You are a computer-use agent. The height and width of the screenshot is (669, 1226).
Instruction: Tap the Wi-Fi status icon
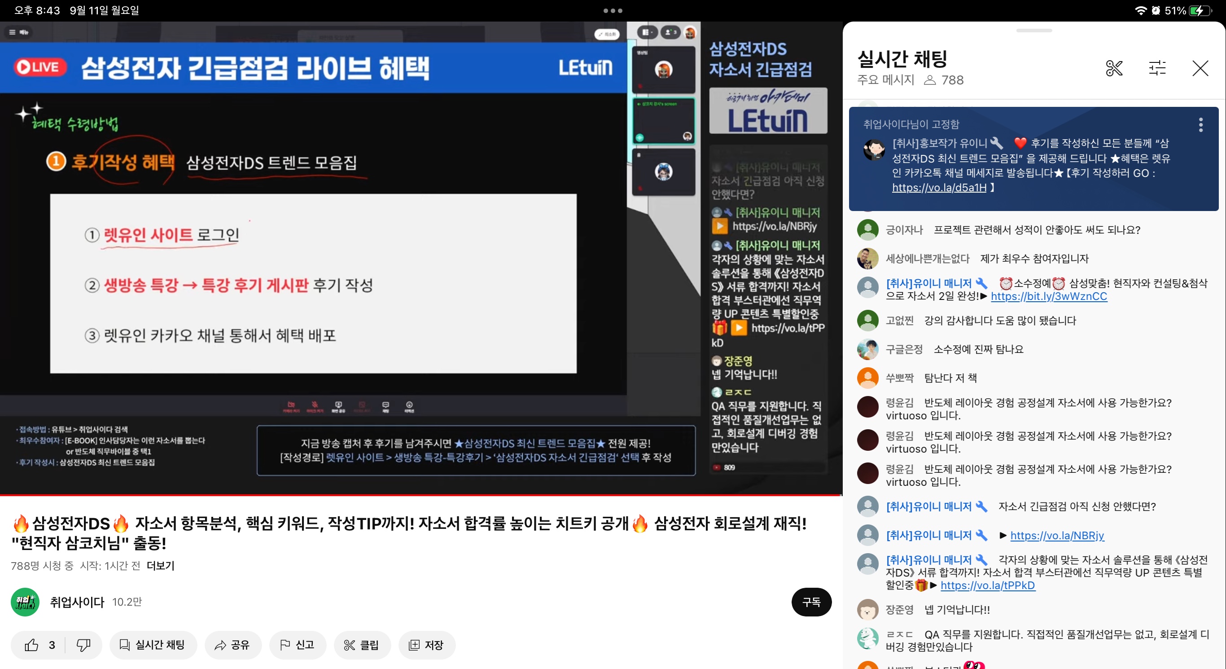1140,10
